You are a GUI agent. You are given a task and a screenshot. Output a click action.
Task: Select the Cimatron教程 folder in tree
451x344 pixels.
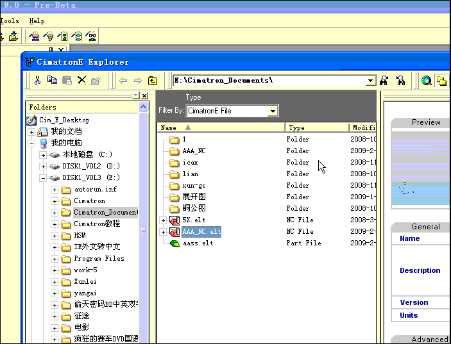point(97,224)
